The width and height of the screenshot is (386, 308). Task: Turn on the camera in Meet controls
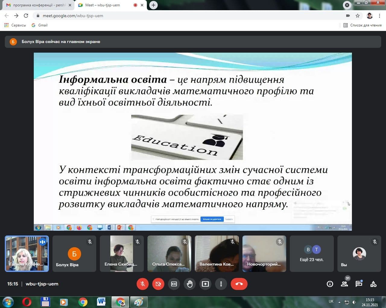click(158, 284)
